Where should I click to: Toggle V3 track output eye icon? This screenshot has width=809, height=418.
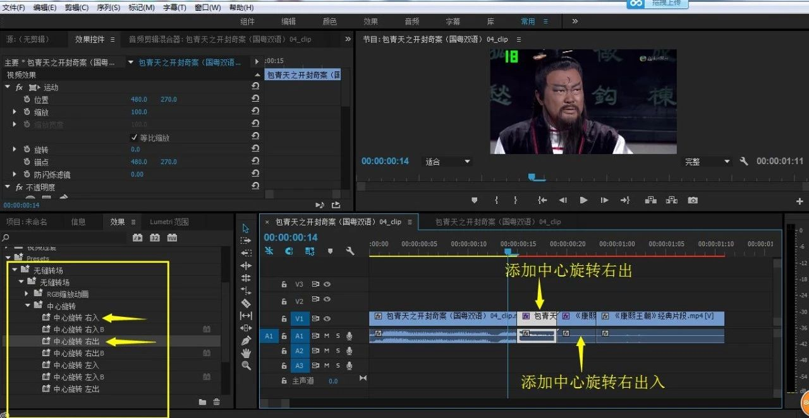[327, 284]
